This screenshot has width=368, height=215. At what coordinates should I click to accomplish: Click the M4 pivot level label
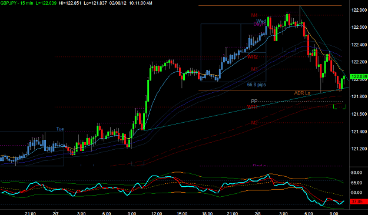254,15
